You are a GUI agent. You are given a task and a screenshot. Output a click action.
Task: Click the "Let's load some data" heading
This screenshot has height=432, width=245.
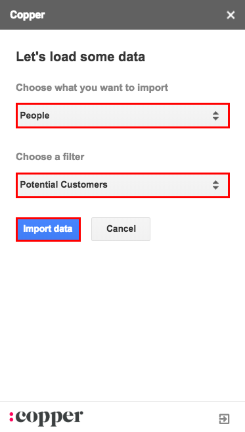pos(81,57)
